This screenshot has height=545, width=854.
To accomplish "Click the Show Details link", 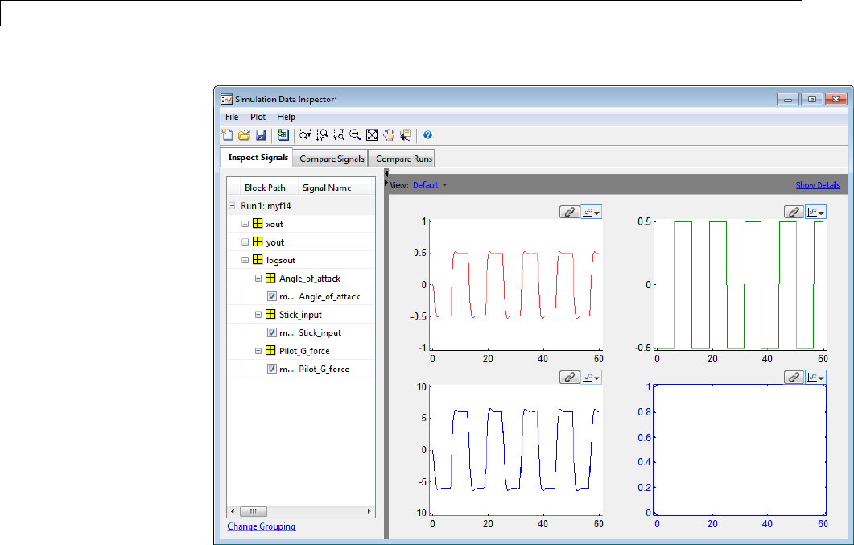I will [x=818, y=185].
